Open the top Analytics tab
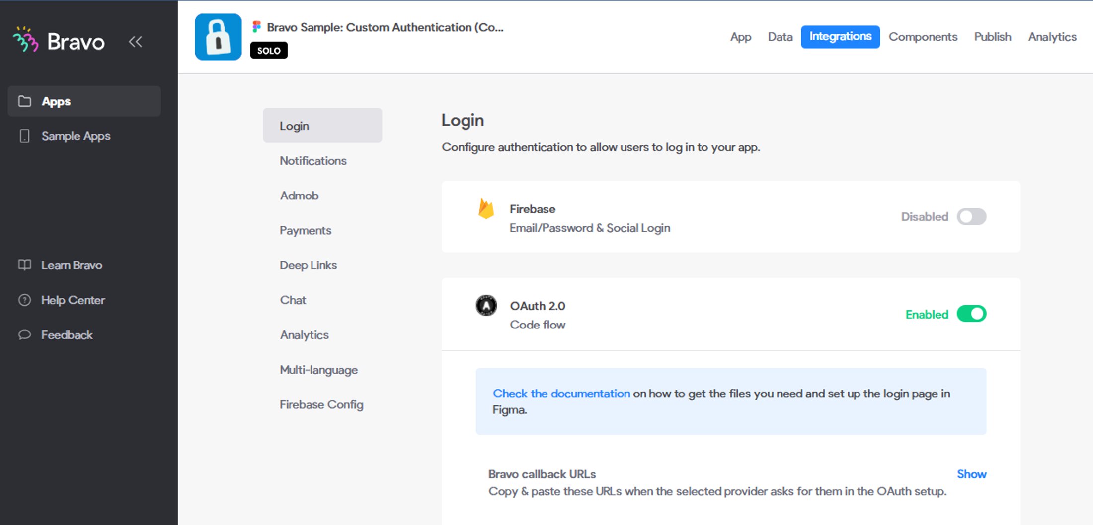This screenshot has height=525, width=1093. pyautogui.click(x=1052, y=37)
